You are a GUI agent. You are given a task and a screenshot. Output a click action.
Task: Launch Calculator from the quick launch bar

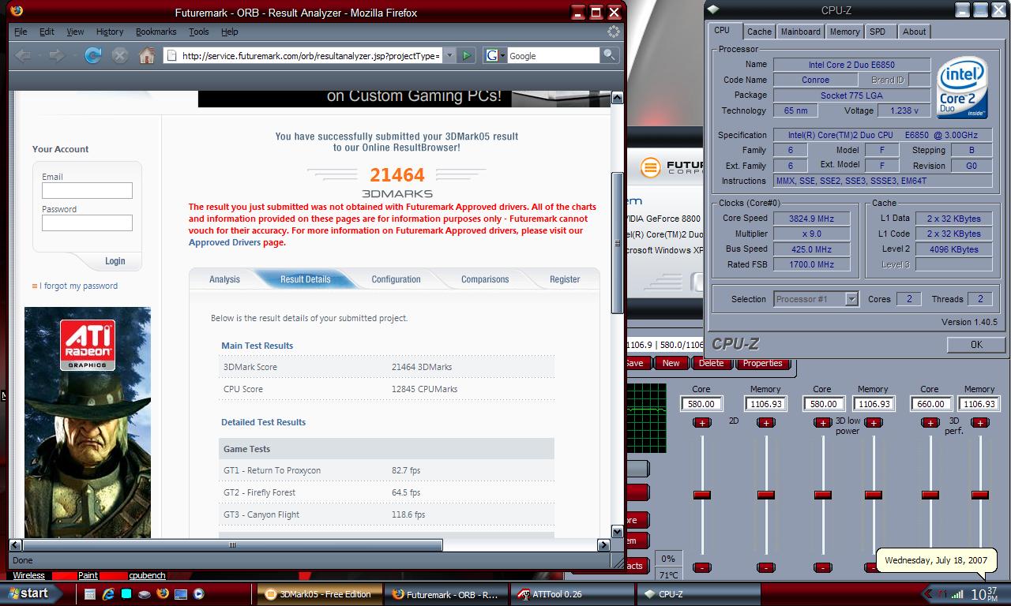click(90, 594)
